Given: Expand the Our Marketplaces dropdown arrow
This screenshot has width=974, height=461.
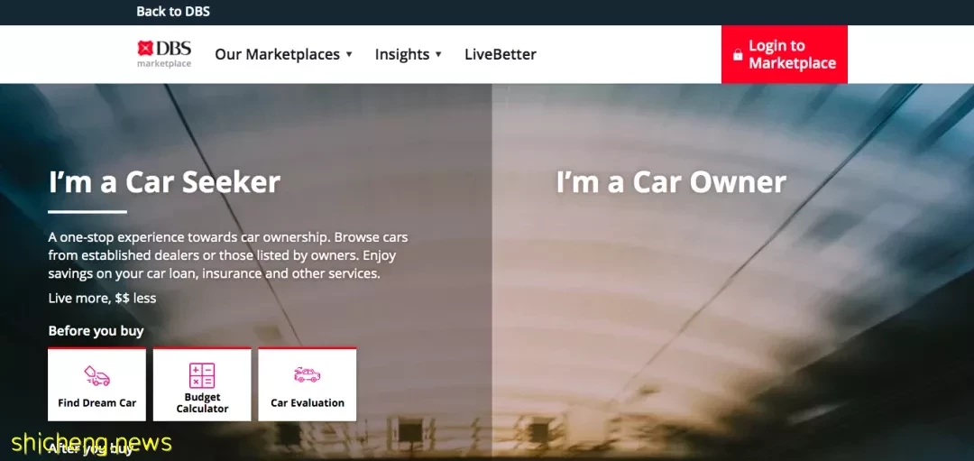Looking at the screenshot, I should (x=349, y=54).
